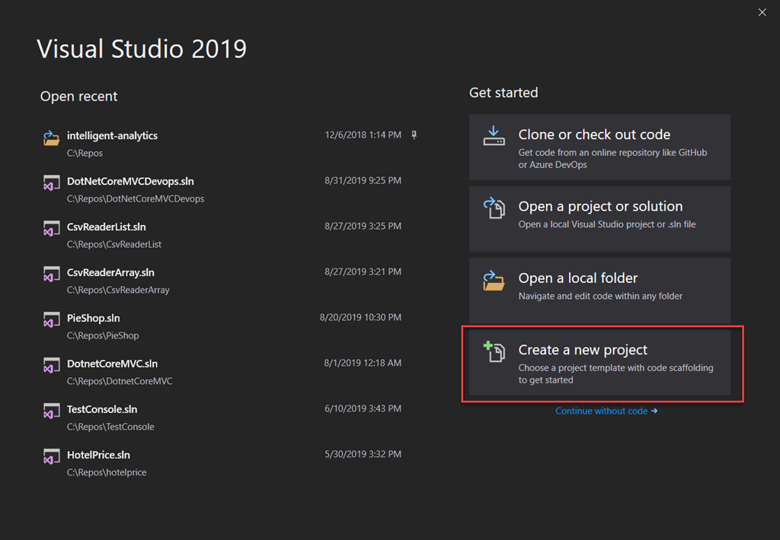This screenshot has height=540, width=780.
Task: Follow the Continue without code link
Action: [606, 411]
